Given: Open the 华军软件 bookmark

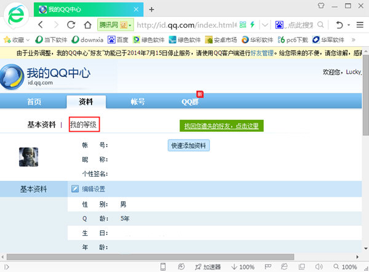Looking at the screenshot, I should tap(328, 40).
